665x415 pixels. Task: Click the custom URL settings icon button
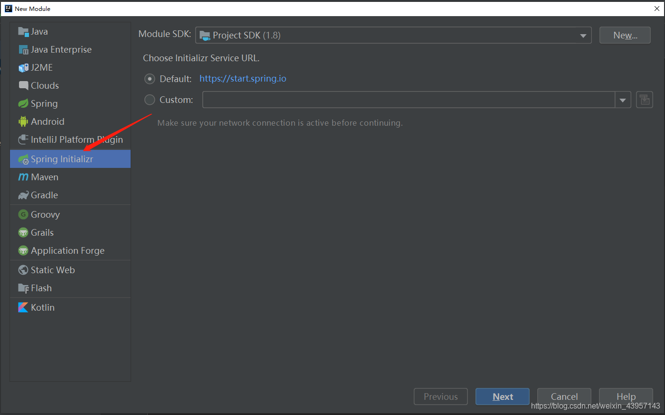645,100
